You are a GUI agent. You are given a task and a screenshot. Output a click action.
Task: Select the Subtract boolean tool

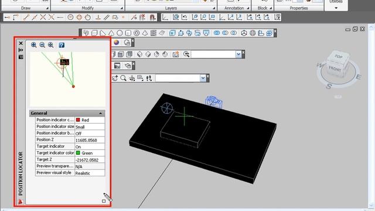225,33
